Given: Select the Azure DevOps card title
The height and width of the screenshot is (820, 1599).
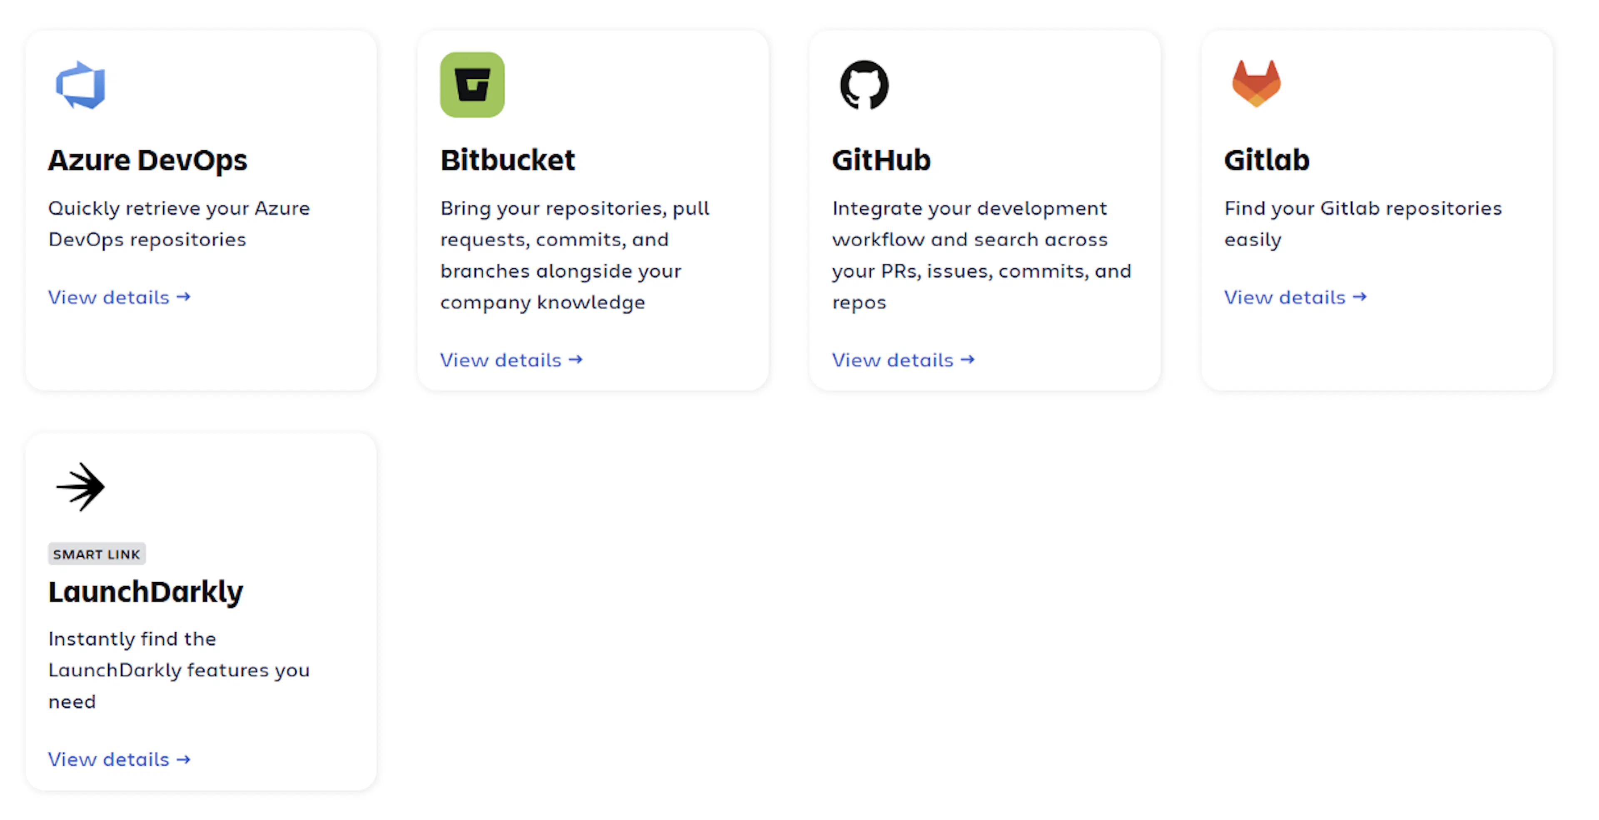Looking at the screenshot, I should [148, 160].
